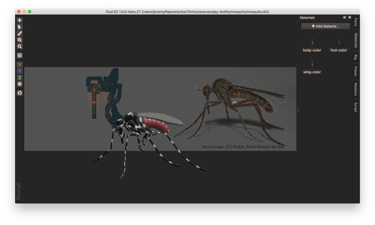375x225 pixels.
Task: Close the Materials dock panel
Action: pos(350,17)
